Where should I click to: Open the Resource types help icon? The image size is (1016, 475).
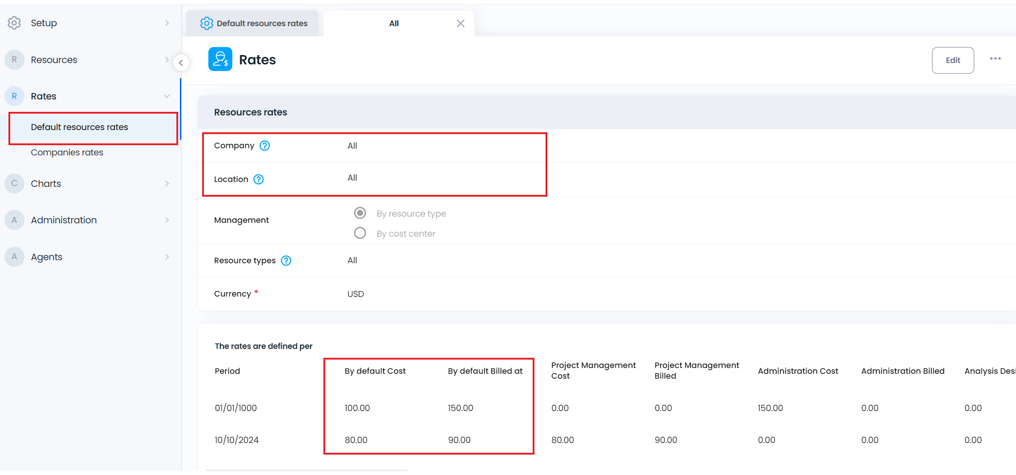tap(286, 261)
